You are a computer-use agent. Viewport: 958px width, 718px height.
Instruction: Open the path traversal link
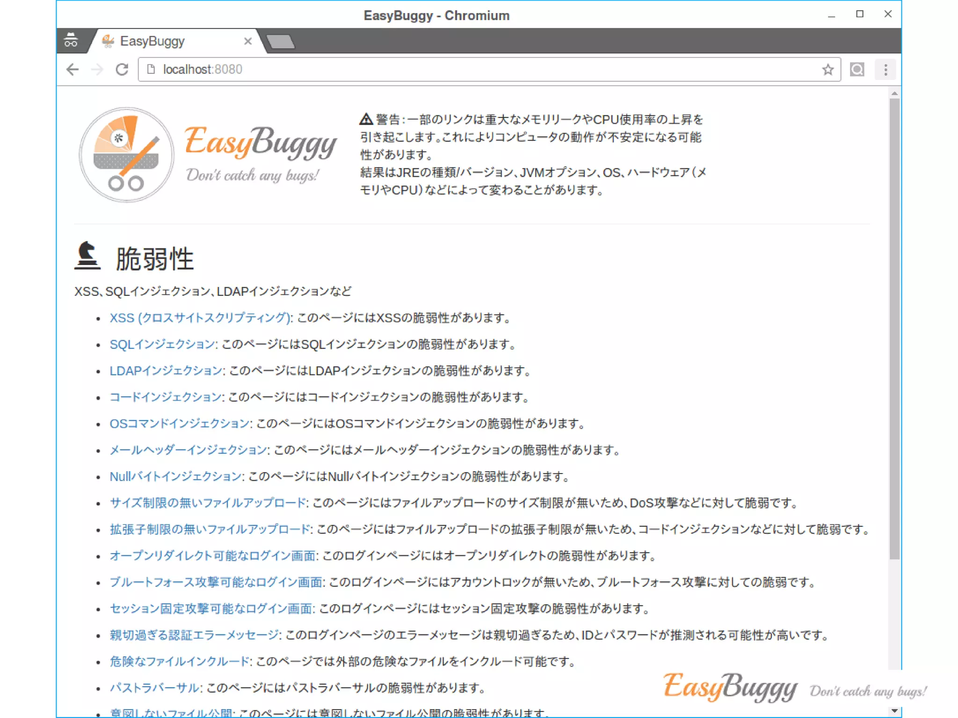click(154, 688)
